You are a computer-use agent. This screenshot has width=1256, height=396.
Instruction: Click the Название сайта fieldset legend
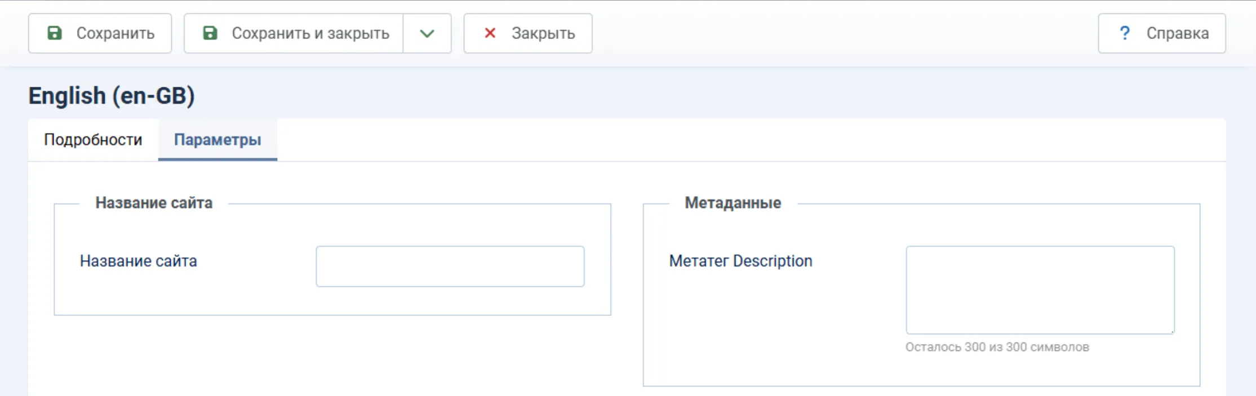pyautogui.click(x=154, y=203)
